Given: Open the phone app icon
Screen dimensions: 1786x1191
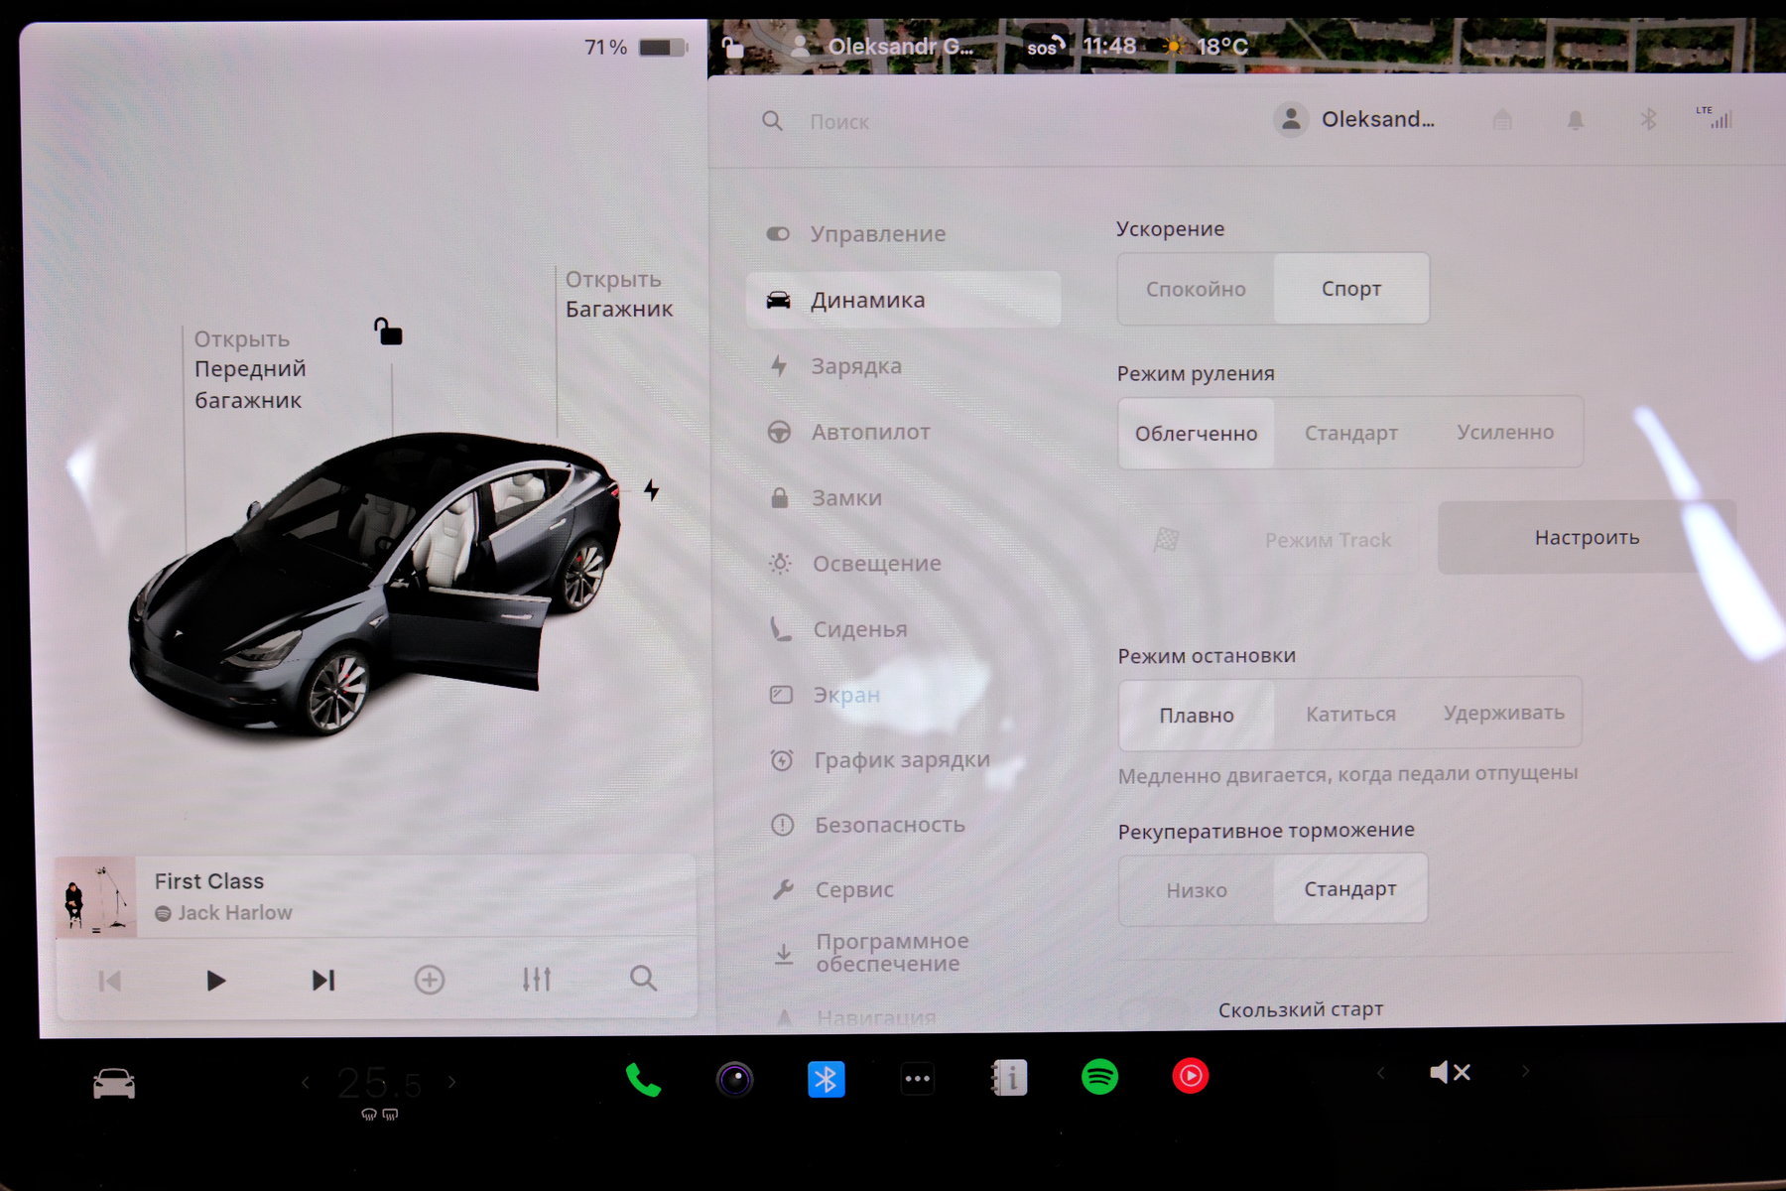Looking at the screenshot, I should coord(643,1079).
